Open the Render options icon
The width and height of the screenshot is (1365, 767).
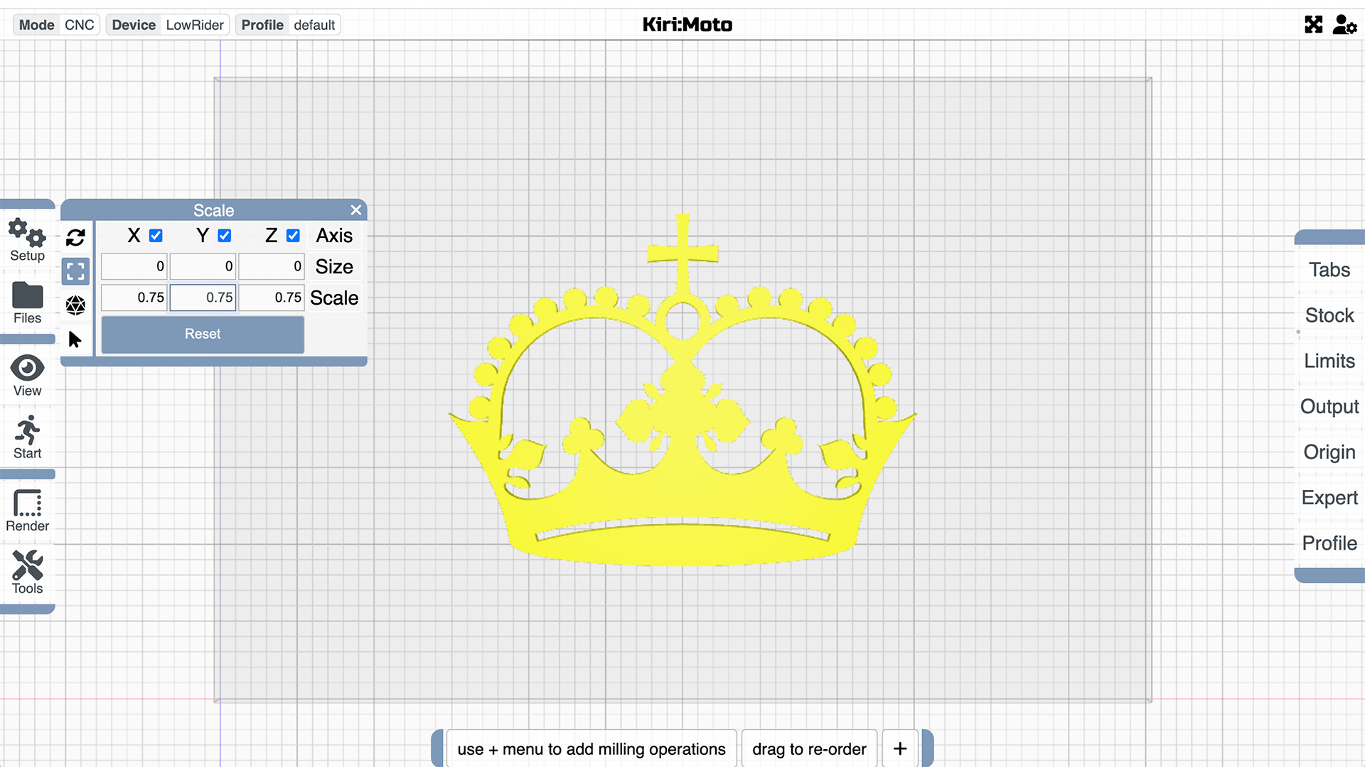pos(27,511)
